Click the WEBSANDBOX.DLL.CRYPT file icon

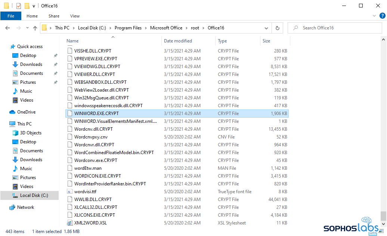point(70,82)
